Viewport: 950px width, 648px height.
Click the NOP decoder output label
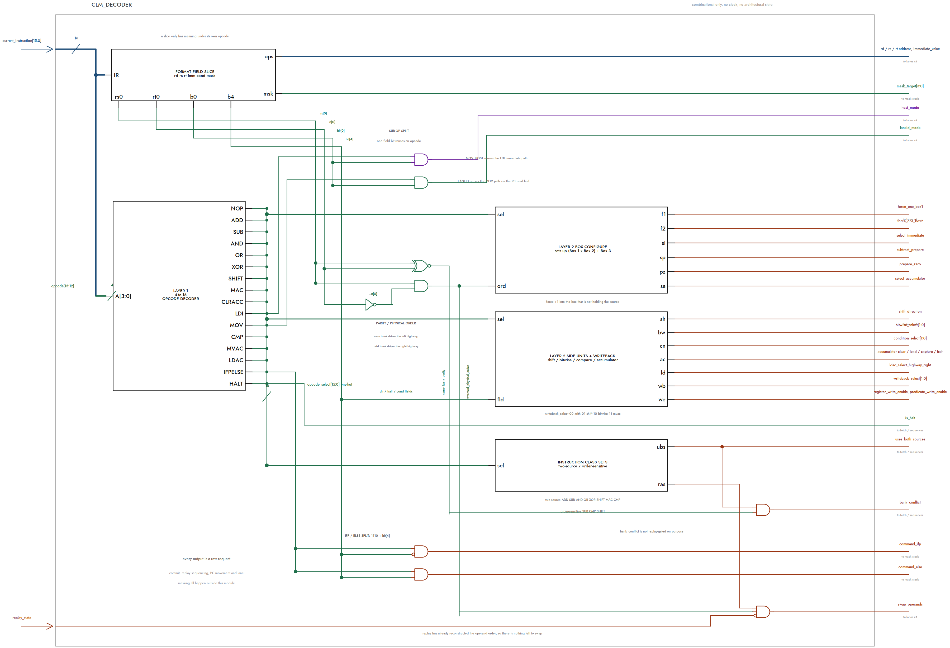[x=237, y=208]
